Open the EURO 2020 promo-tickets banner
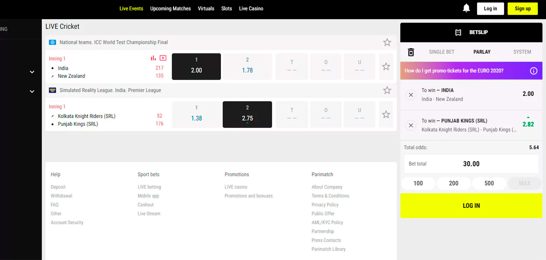The height and width of the screenshot is (260, 546). 471,71
